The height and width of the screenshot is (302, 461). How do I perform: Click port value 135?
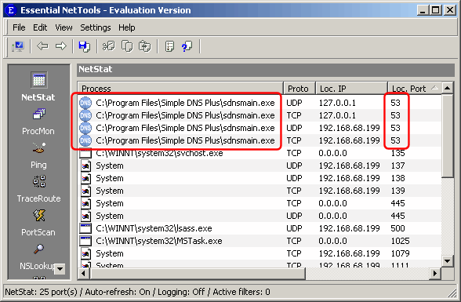[x=397, y=153]
